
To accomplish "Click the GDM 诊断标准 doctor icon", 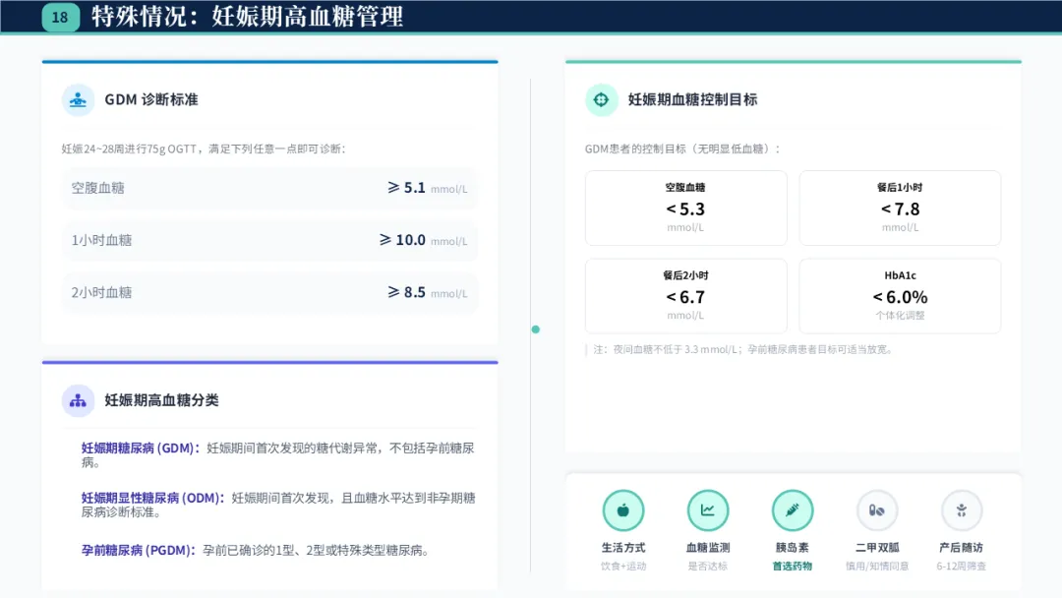I will 78,100.
